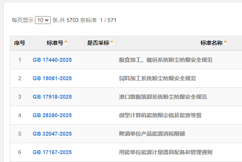This screenshot has height=162, width=242.
Task: Open standard GB 32047-2025 link
Action: tap(52, 134)
